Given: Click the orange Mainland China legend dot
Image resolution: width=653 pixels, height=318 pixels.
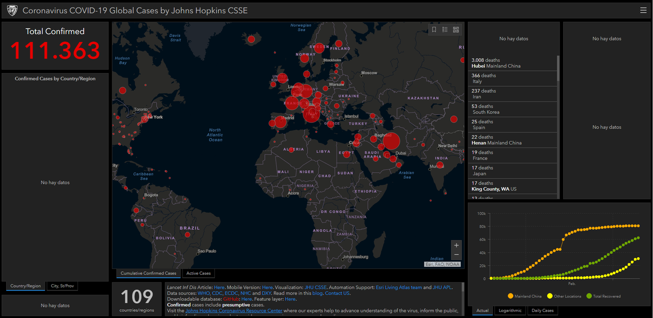Looking at the screenshot, I should click(510, 296).
